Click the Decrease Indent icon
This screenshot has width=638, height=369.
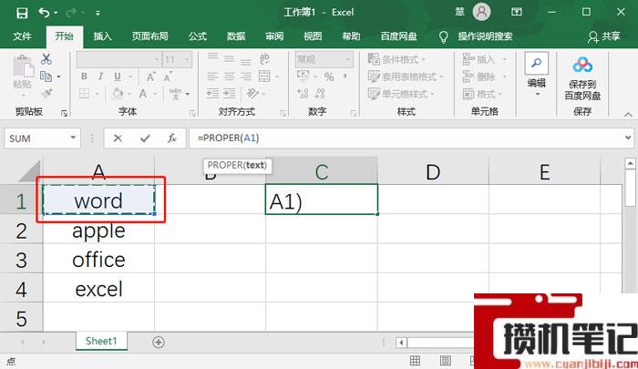click(x=212, y=94)
